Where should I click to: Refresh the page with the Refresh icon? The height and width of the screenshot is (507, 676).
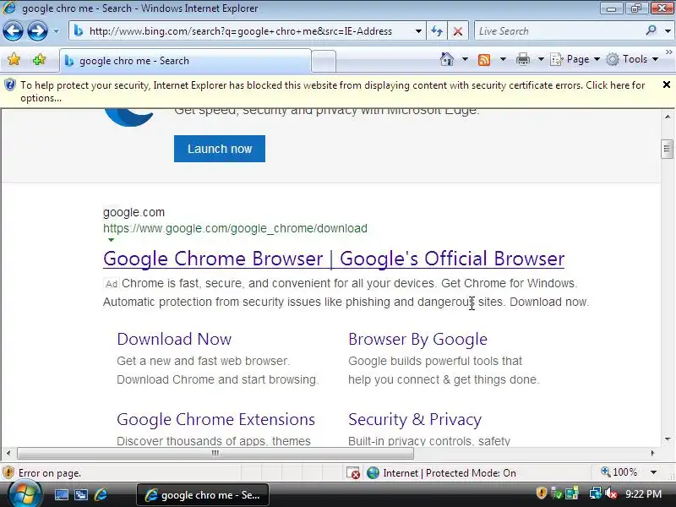tap(437, 31)
